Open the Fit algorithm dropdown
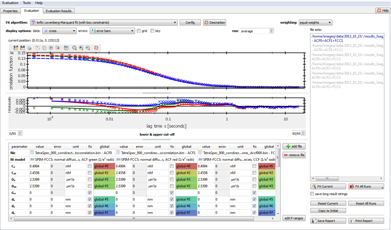This screenshot has height=230, width=391. [104, 23]
